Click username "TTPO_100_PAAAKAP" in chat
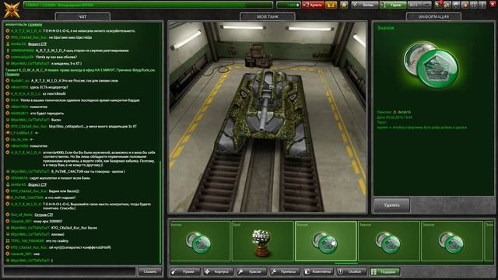498x280 pixels. click(x=28, y=241)
